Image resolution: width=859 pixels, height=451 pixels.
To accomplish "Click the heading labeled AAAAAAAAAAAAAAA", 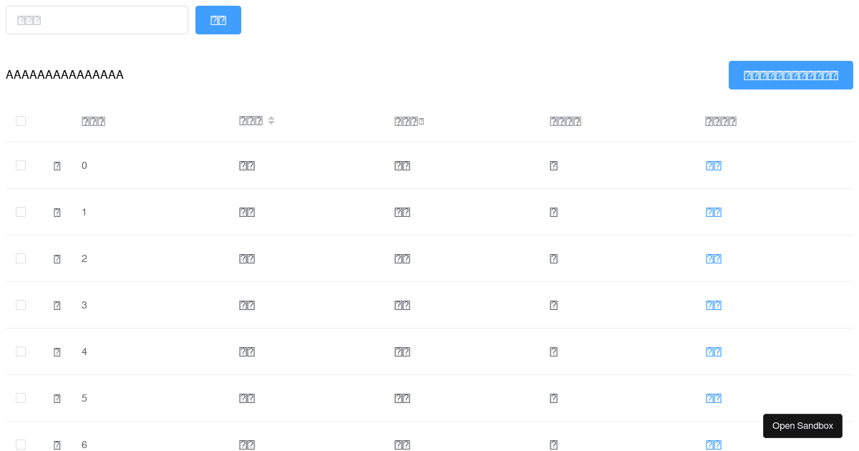I will (64, 74).
